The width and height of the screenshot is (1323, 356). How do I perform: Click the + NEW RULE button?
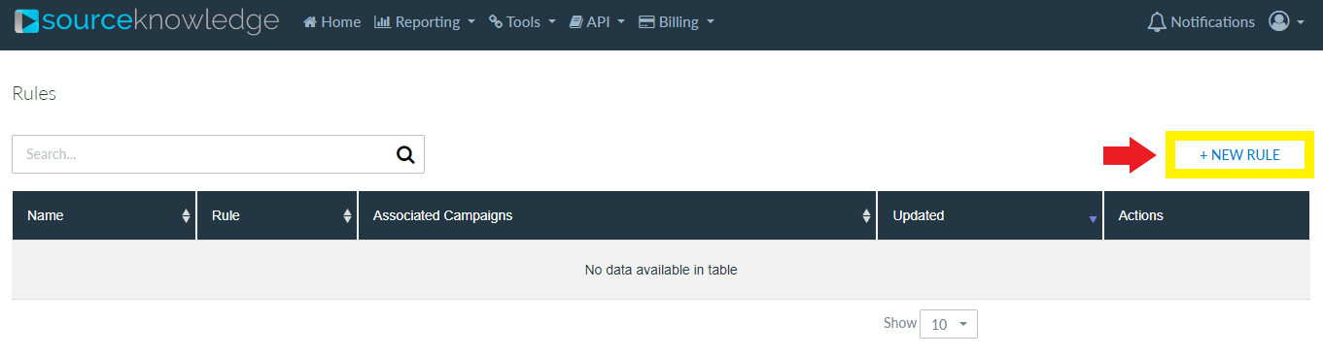point(1239,154)
